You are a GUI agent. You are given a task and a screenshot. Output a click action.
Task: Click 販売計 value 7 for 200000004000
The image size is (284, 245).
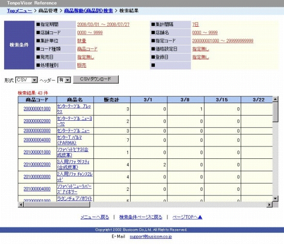point(128,140)
